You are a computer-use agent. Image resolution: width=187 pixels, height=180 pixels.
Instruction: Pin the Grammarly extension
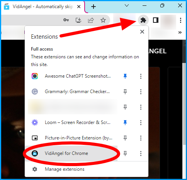click(125, 92)
